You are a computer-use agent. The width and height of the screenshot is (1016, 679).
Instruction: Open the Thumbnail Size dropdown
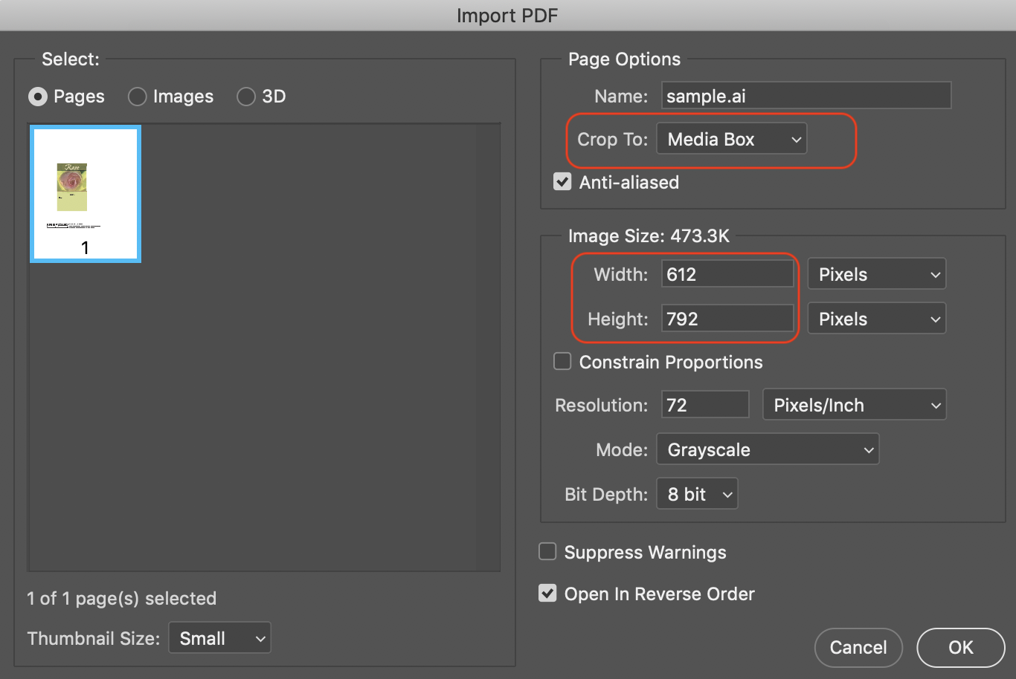[x=219, y=637]
